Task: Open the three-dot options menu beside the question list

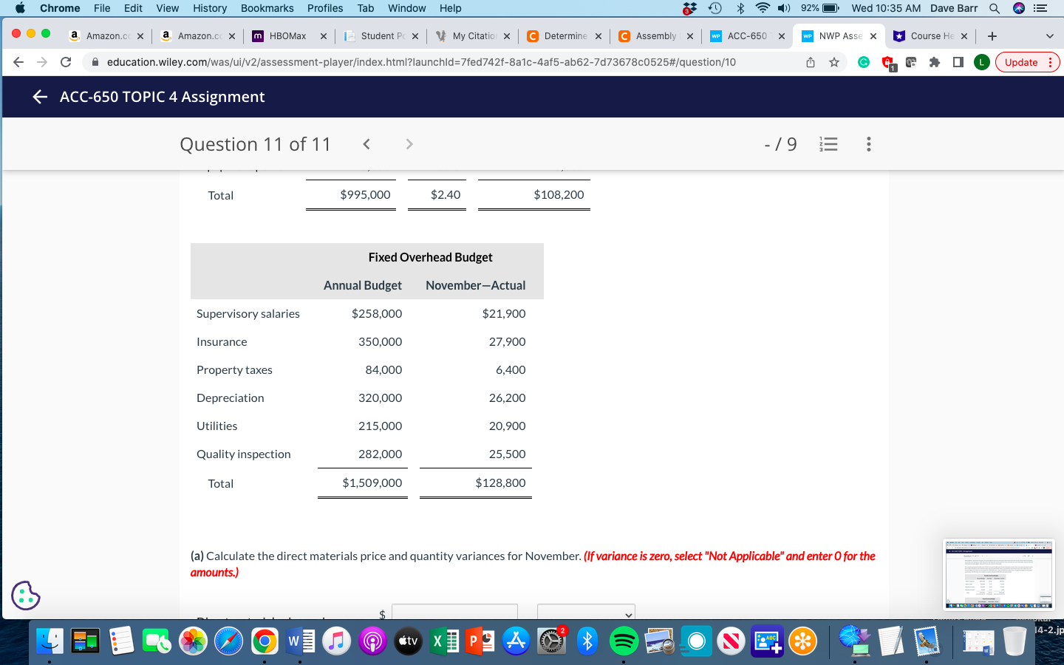Action: [x=869, y=144]
